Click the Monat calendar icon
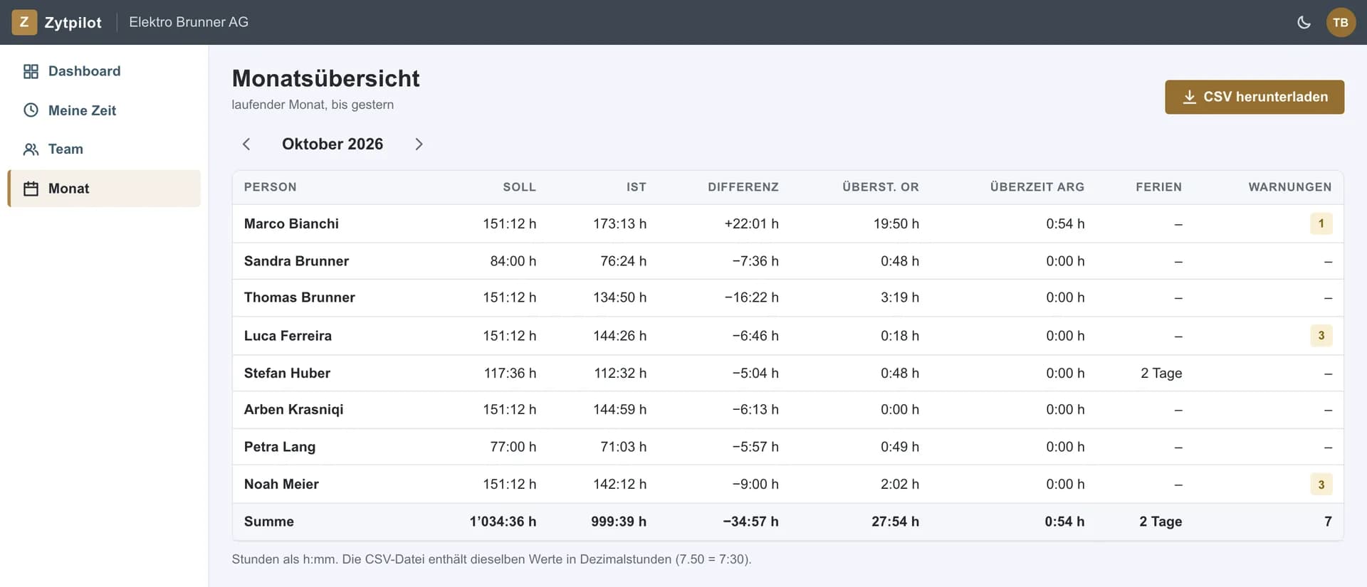 (31, 189)
